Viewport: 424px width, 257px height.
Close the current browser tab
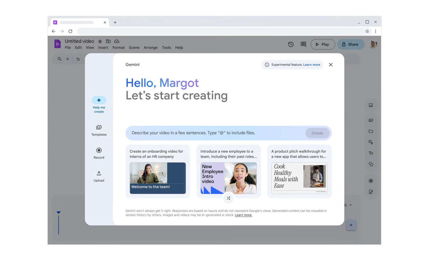pos(105,22)
